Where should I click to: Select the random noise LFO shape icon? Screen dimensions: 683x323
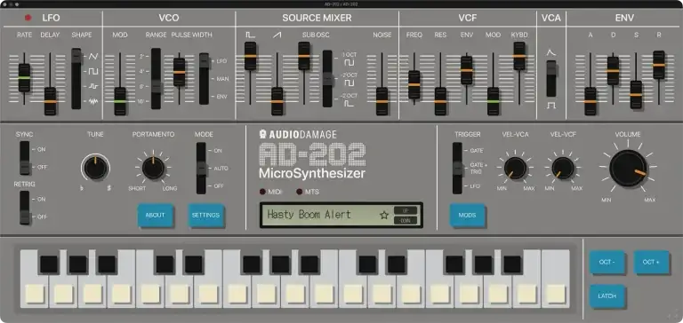point(93,101)
